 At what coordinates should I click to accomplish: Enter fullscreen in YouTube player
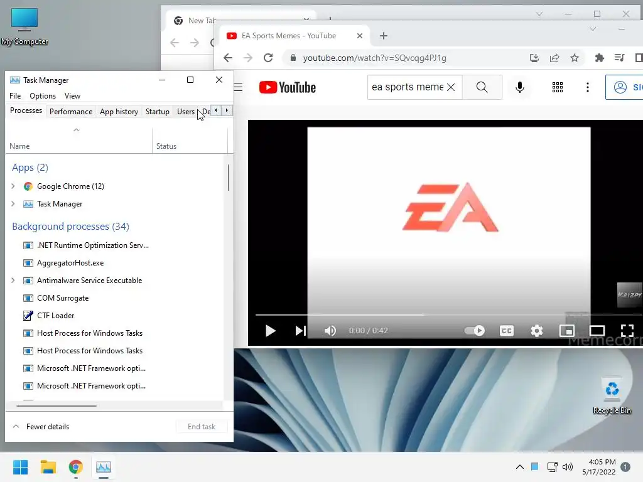click(627, 331)
